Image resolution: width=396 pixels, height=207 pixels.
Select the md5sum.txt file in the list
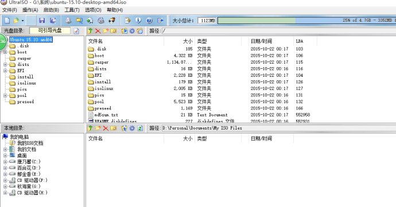[x=103, y=115]
